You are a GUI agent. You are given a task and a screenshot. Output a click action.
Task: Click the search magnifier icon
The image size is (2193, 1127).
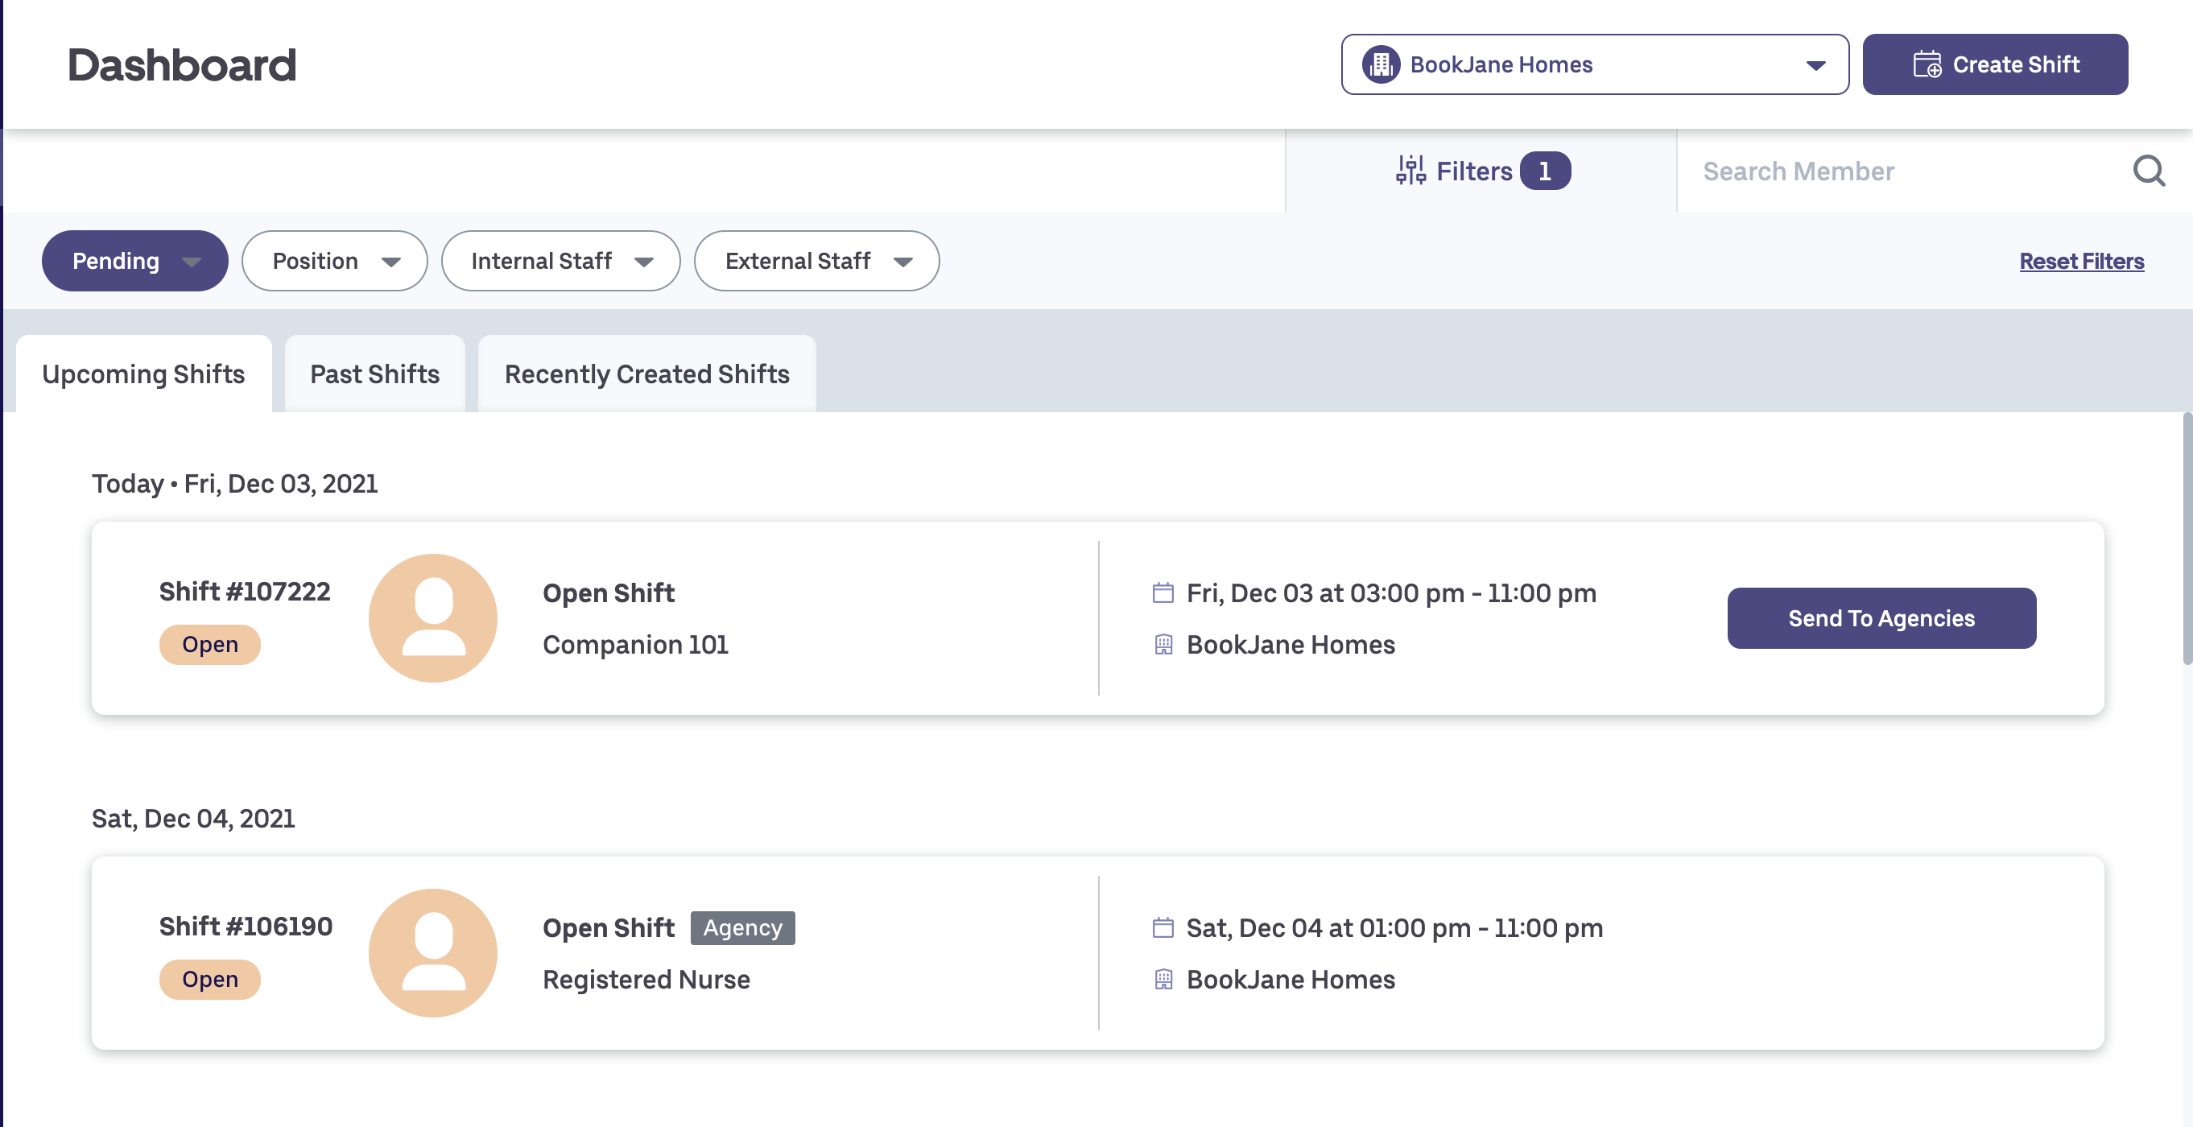click(2148, 171)
